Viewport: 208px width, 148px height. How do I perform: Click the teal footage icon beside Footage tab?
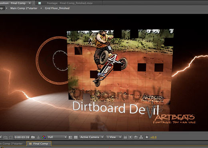point(40,3)
